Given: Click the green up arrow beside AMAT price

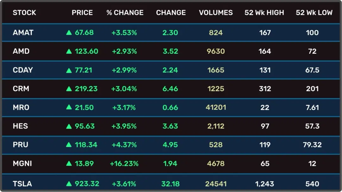Looking at the screenshot, I should (x=69, y=33).
